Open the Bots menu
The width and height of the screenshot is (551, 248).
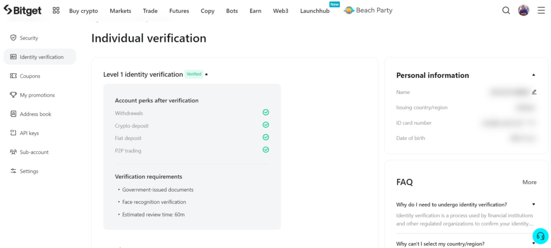tap(232, 11)
